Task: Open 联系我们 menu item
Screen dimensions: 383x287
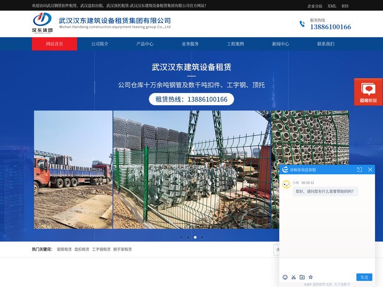Action: 326,44
